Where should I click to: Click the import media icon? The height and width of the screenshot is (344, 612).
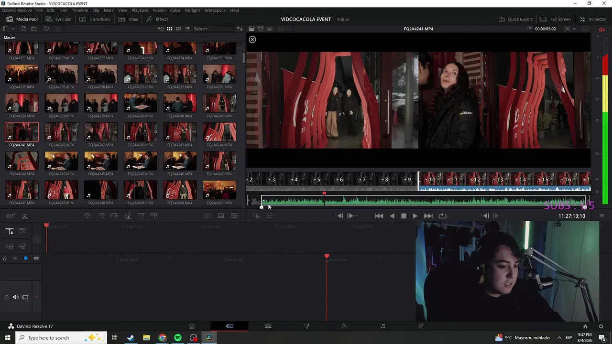[x=23, y=29]
